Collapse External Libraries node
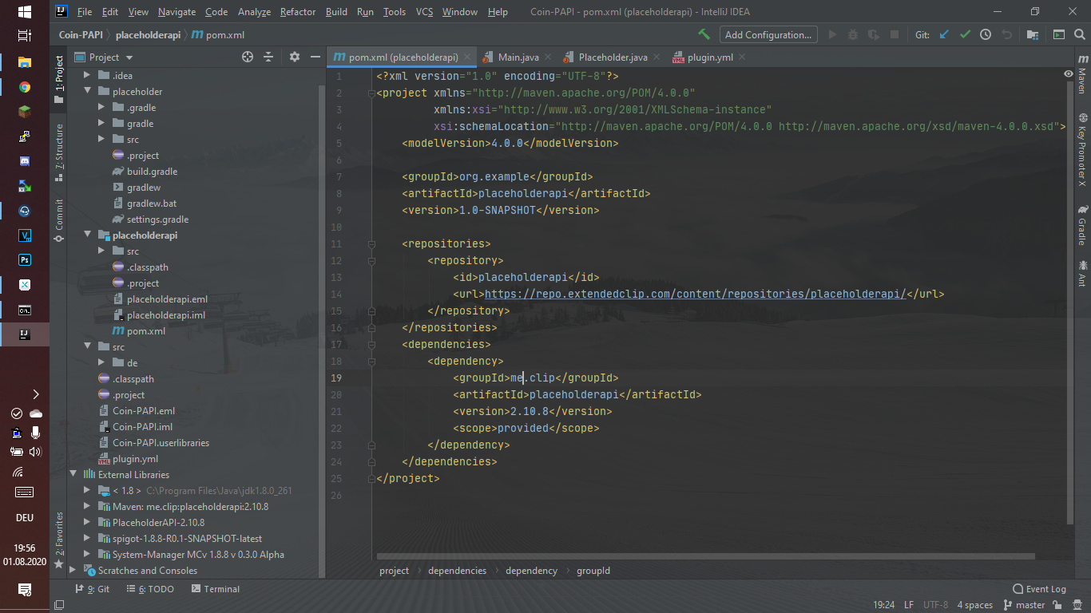This screenshot has width=1091, height=613. [x=73, y=474]
